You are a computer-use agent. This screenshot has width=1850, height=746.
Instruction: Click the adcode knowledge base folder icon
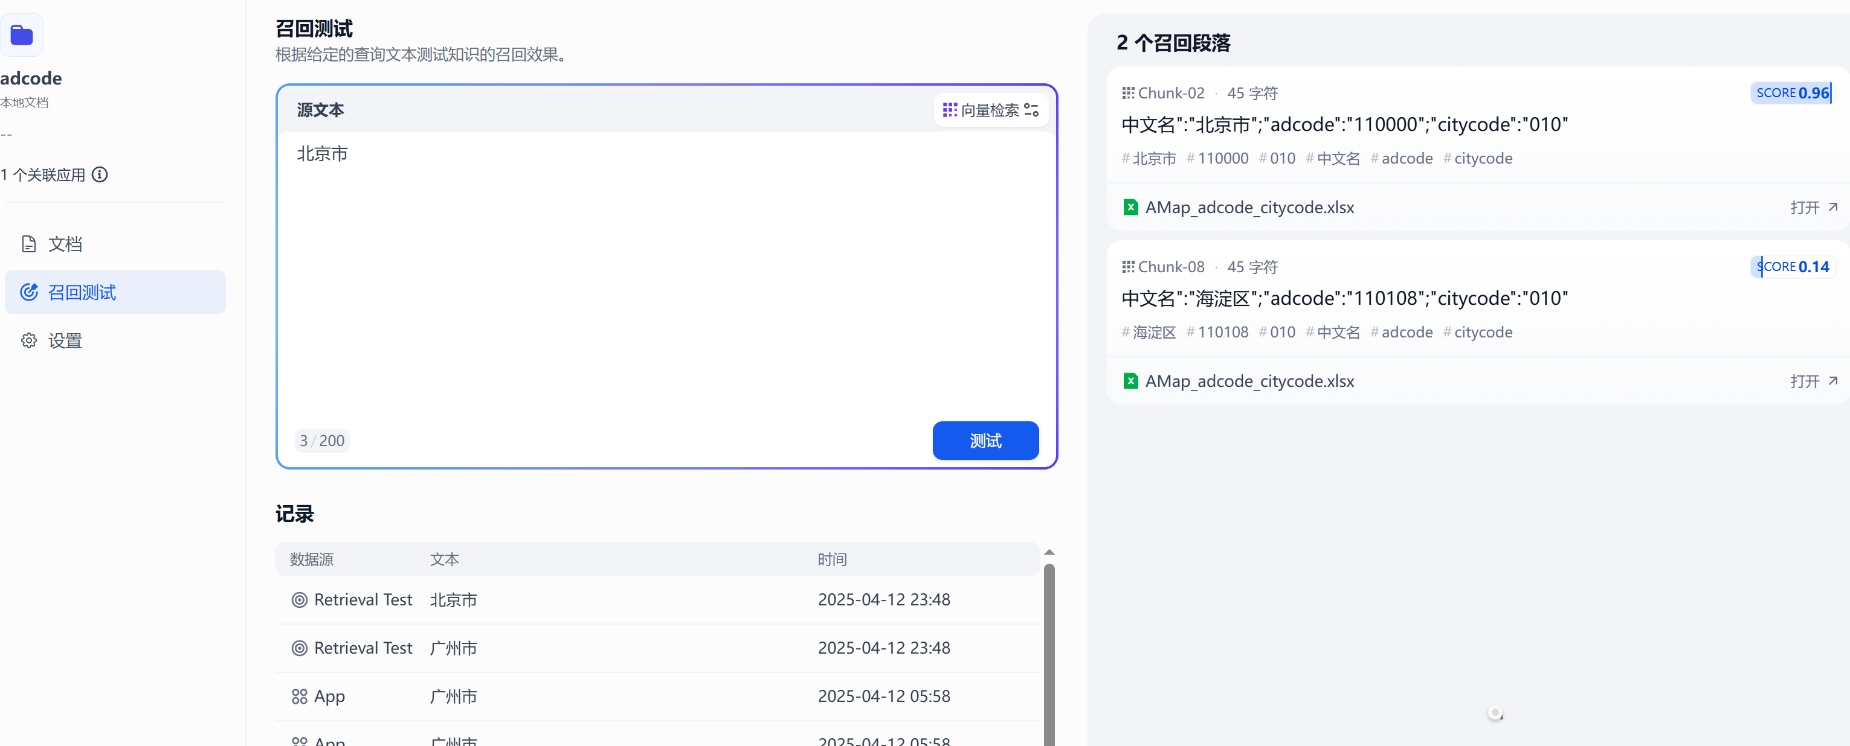coord(22,35)
